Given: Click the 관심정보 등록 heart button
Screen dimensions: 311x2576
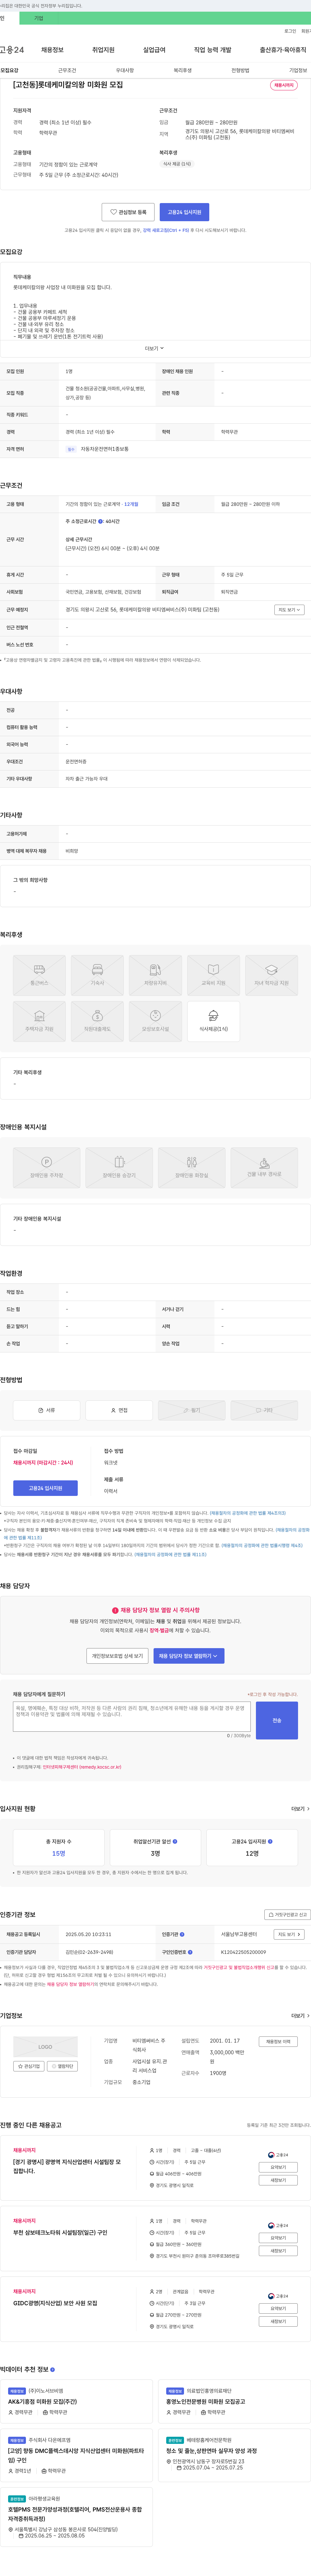Looking at the screenshot, I should click(128, 212).
